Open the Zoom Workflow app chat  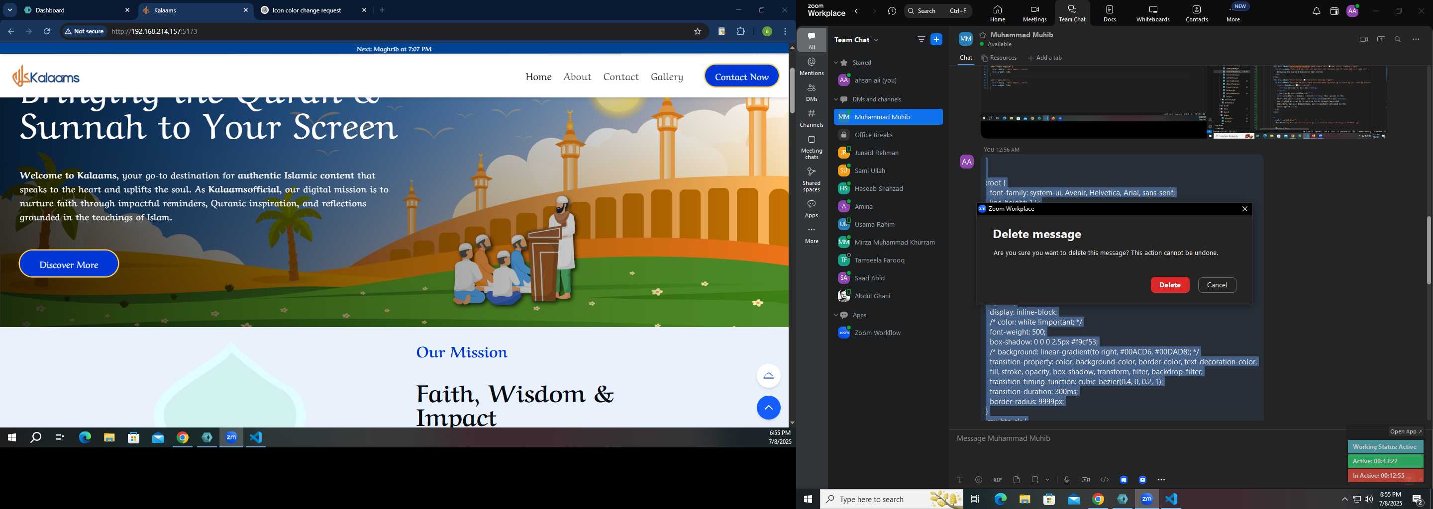pos(888,333)
